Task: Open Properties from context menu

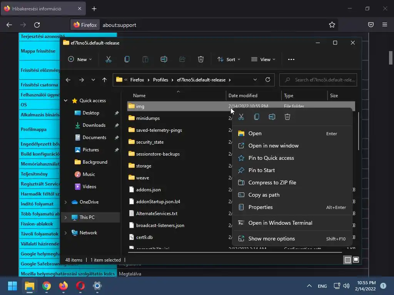Action: (x=292, y=207)
